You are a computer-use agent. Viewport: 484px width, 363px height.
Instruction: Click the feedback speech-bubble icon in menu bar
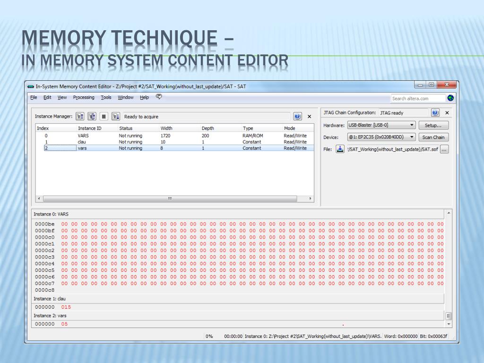(159, 97)
